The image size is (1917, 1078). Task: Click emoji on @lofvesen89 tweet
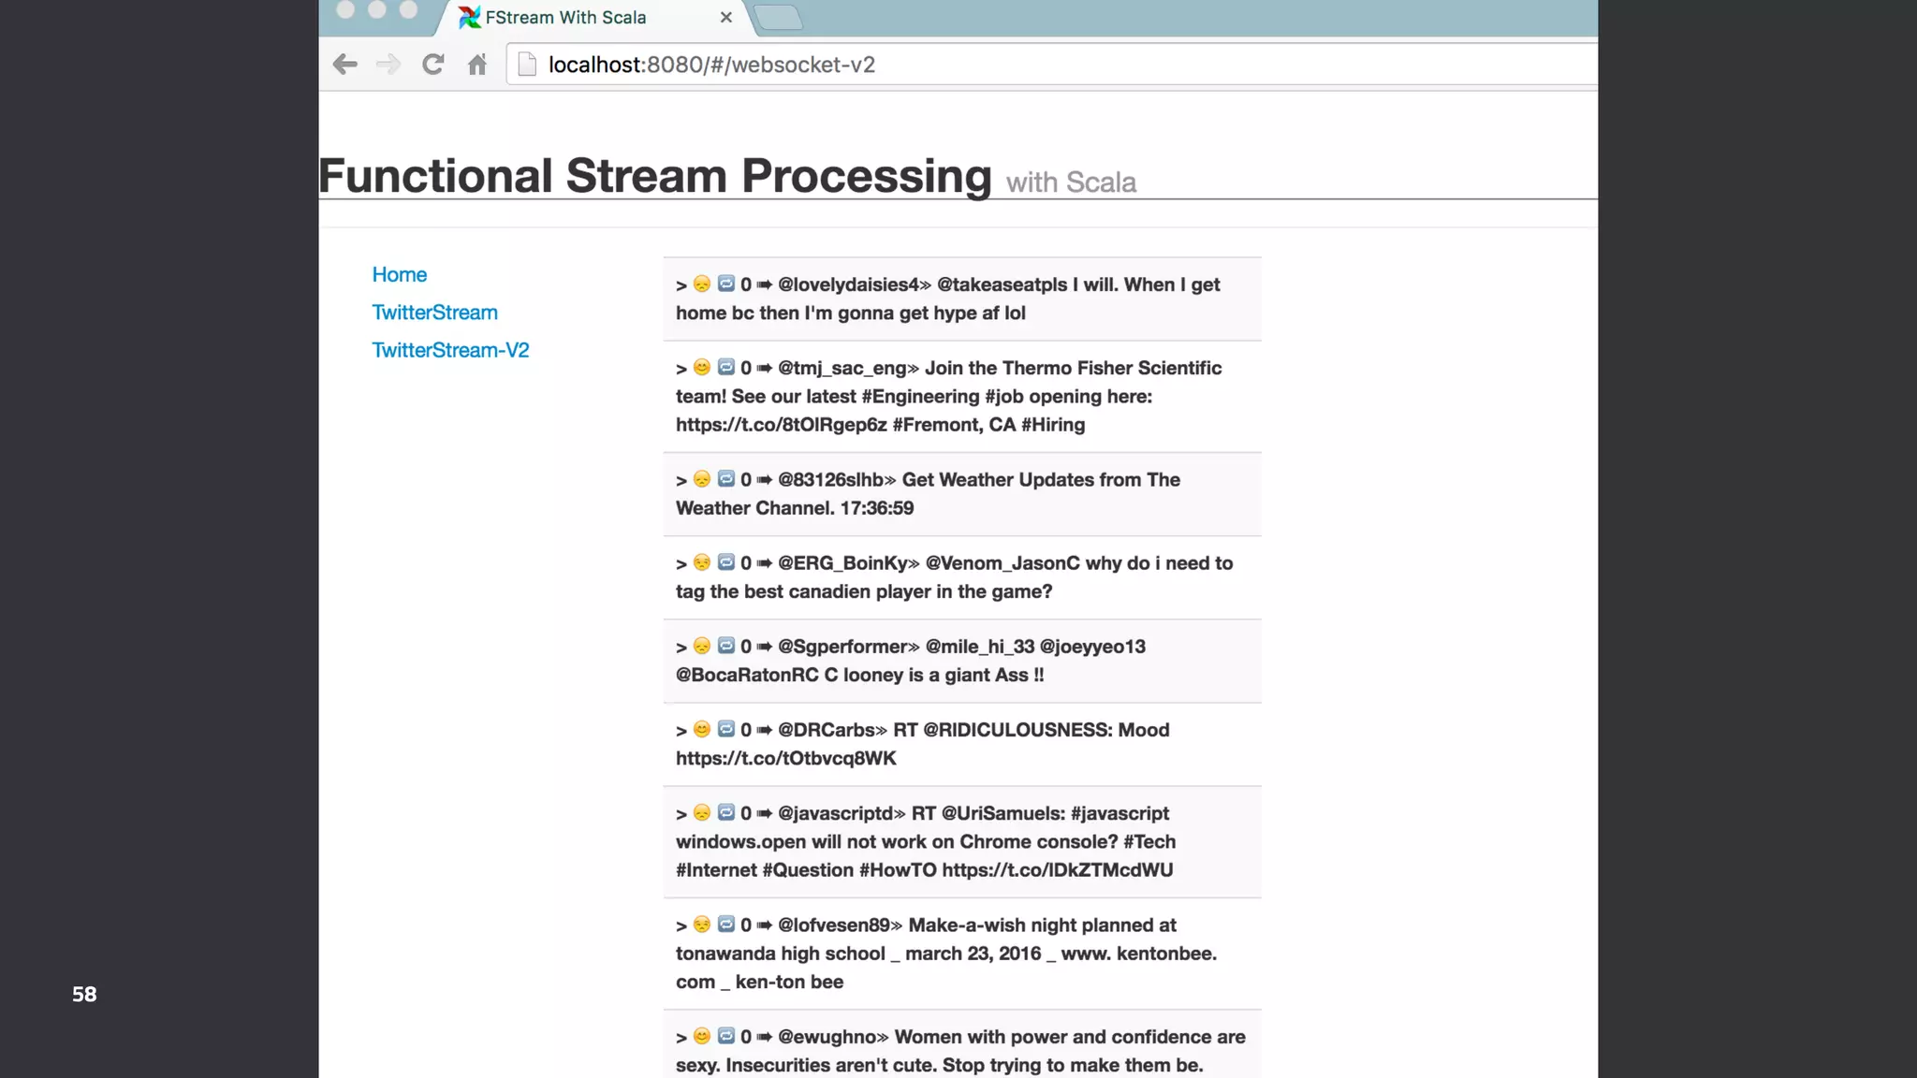coord(701,925)
